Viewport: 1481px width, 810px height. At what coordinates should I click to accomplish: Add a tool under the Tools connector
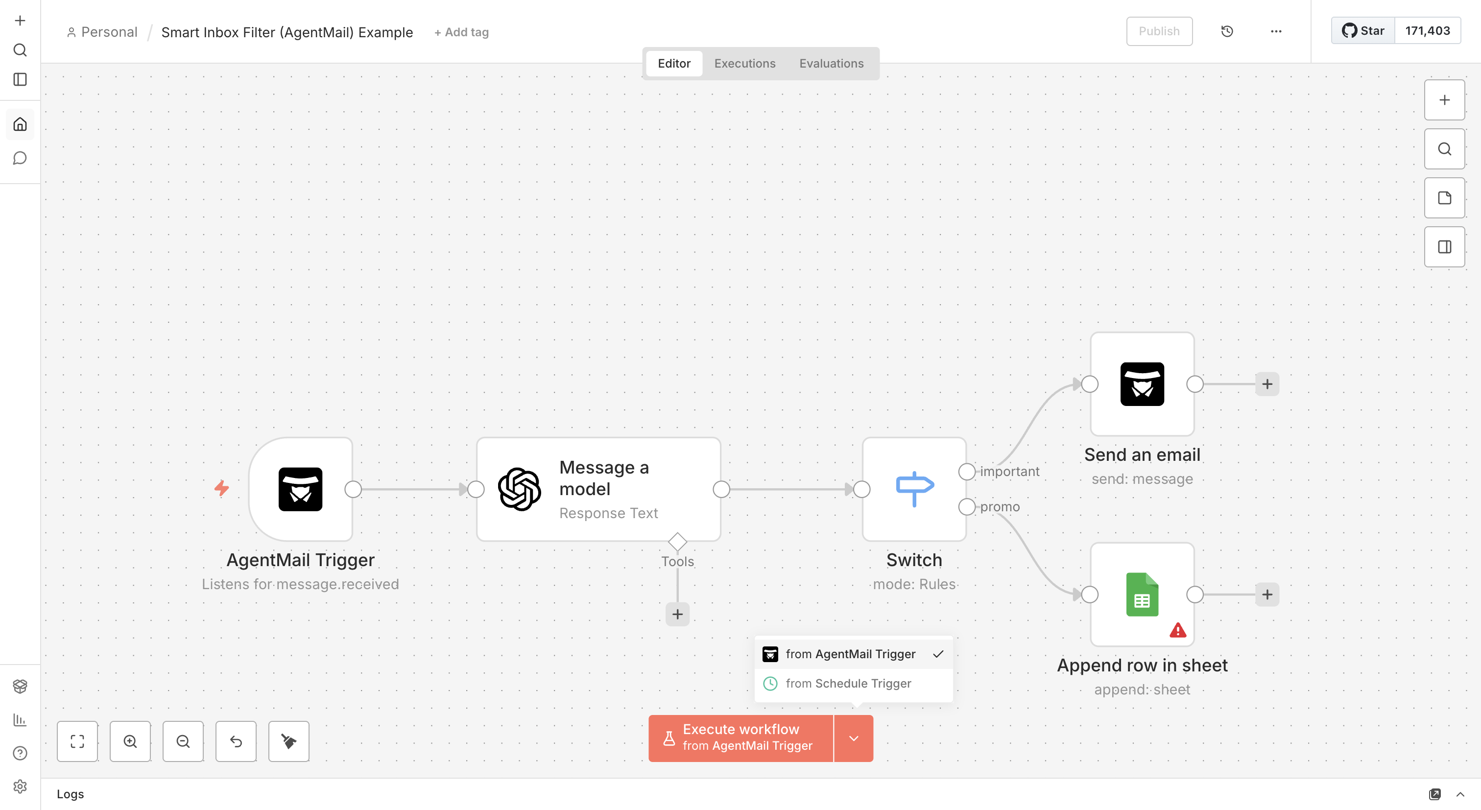pyautogui.click(x=677, y=614)
